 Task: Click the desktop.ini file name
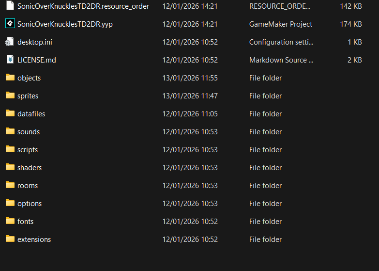tap(35, 42)
